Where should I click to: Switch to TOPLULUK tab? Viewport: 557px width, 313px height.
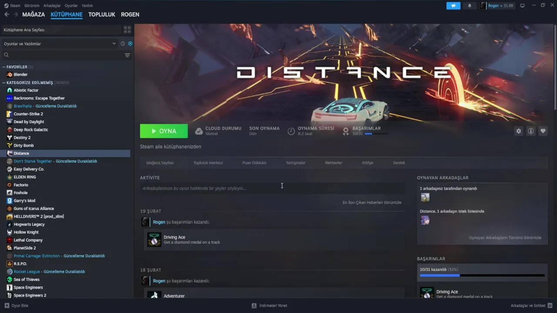[x=102, y=14]
